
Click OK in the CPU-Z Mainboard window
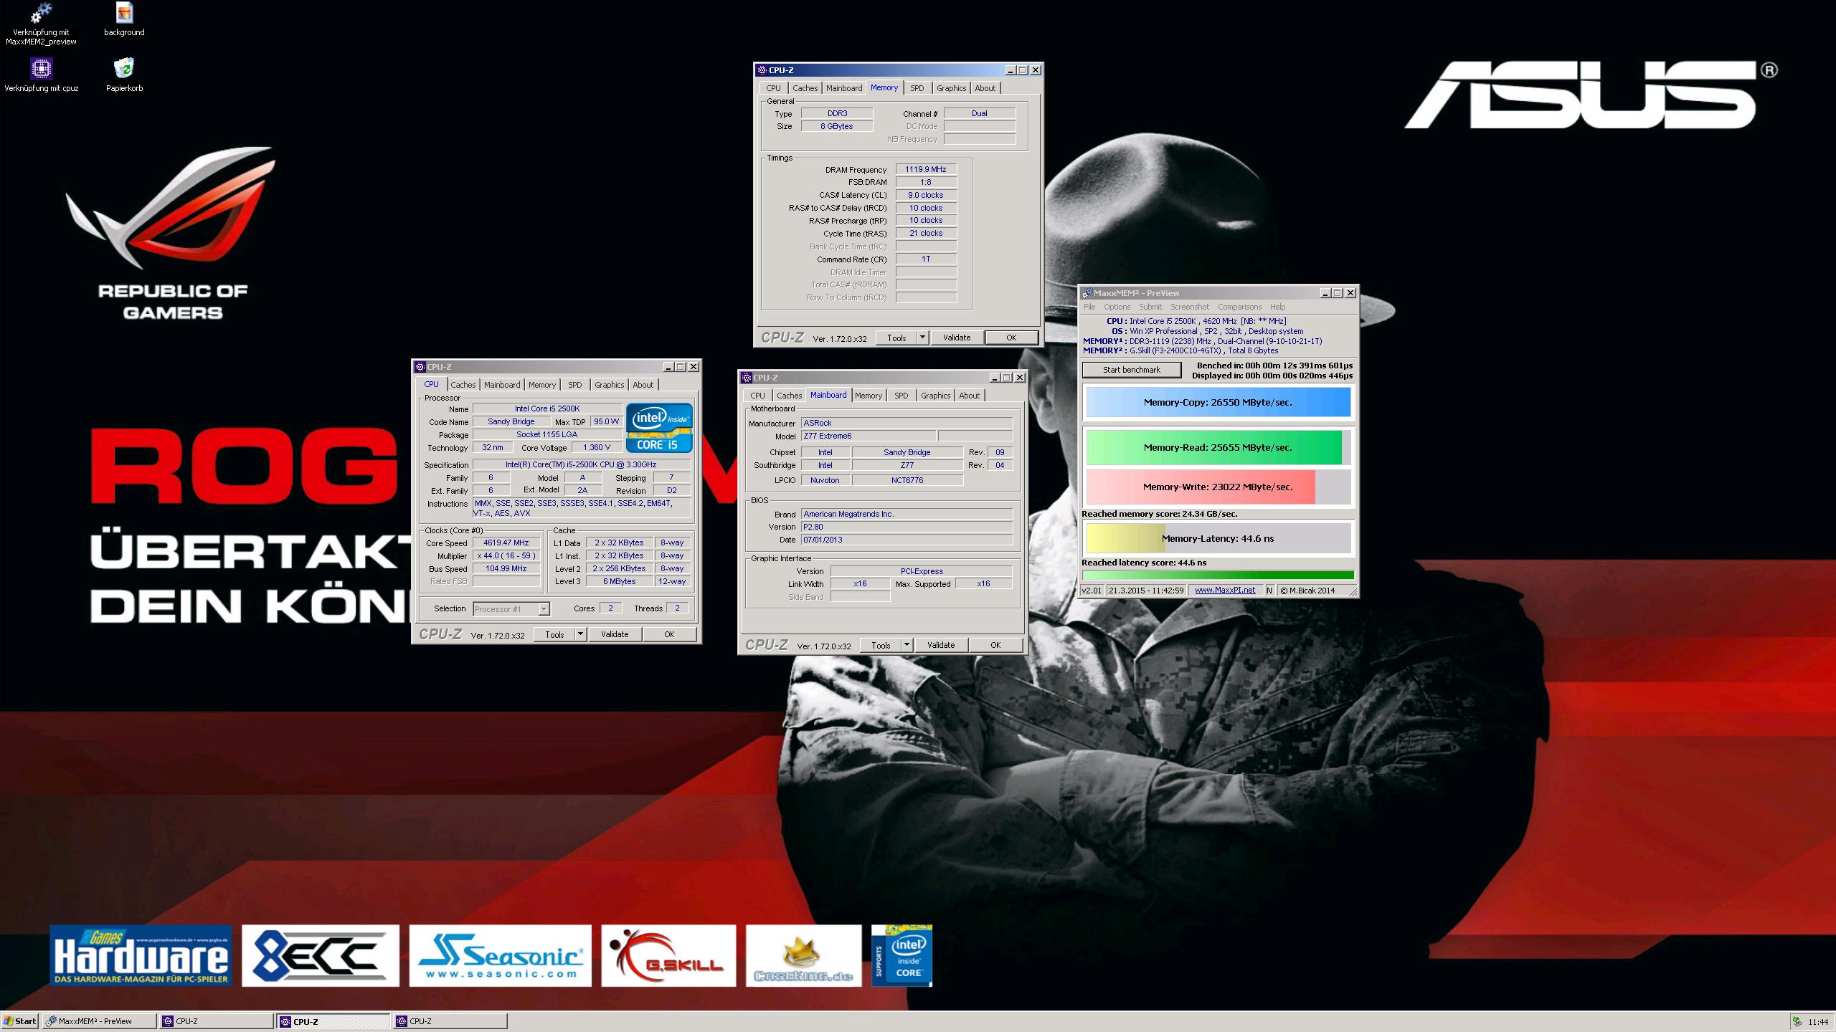point(995,645)
